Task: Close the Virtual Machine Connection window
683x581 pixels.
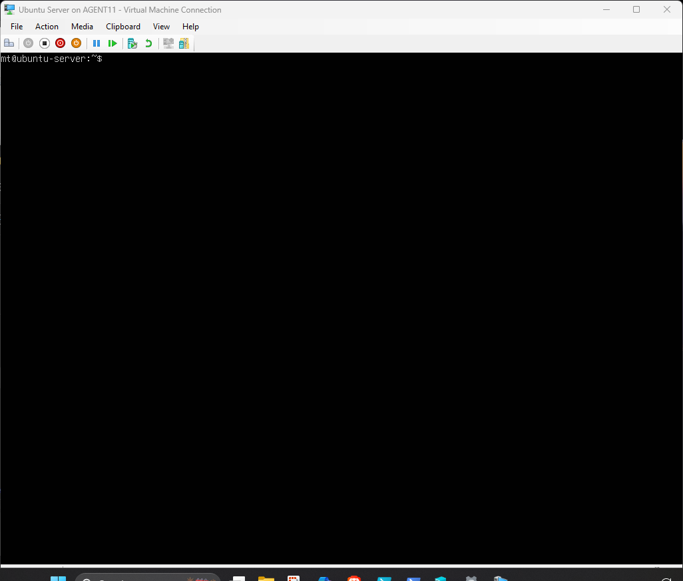Action: (x=667, y=9)
